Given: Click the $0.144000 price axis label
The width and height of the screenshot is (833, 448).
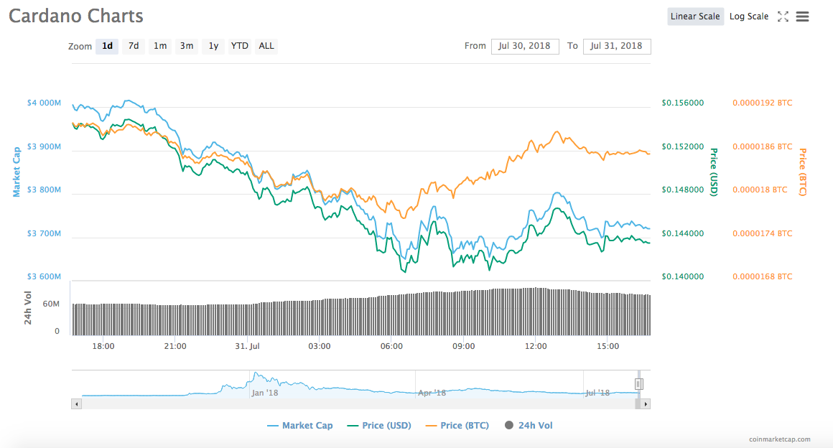Looking at the screenshot, I should tap(683, 234).
